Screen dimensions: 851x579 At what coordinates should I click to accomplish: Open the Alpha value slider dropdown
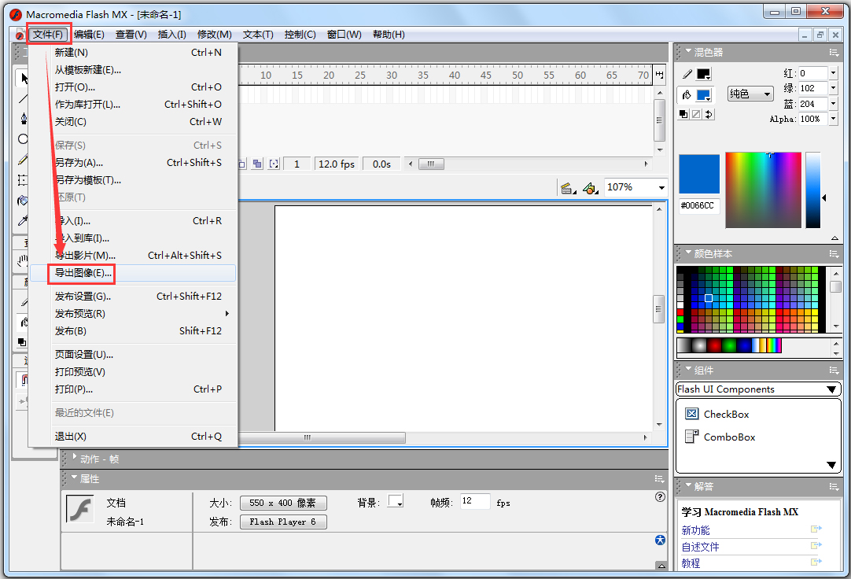[x=833, y=118]
